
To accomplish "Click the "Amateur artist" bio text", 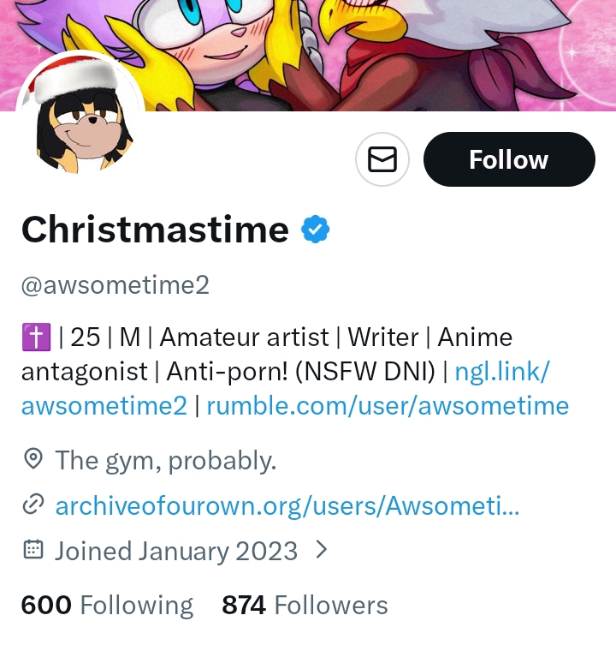I will click(x=244, y=337).
